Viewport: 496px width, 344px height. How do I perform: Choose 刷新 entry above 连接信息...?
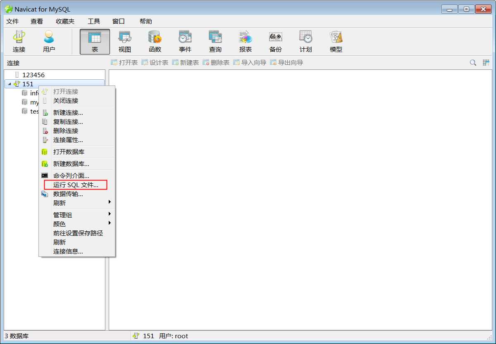coord(77,242)
